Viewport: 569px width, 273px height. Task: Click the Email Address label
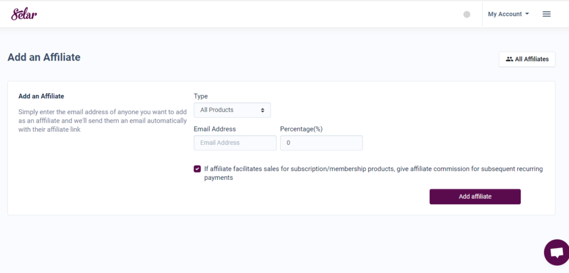[x=215, y=129]
